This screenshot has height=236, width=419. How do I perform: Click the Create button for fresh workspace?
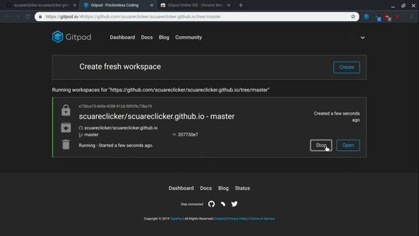click(x=346, y=67)
